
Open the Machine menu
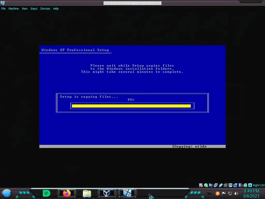click(x=13, y=9)
